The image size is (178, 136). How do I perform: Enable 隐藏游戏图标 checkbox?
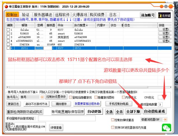tap(96, 97)
